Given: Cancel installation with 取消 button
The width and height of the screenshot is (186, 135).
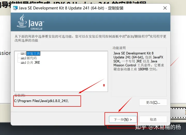Looking at the screenshot, I should coord(153,119).
